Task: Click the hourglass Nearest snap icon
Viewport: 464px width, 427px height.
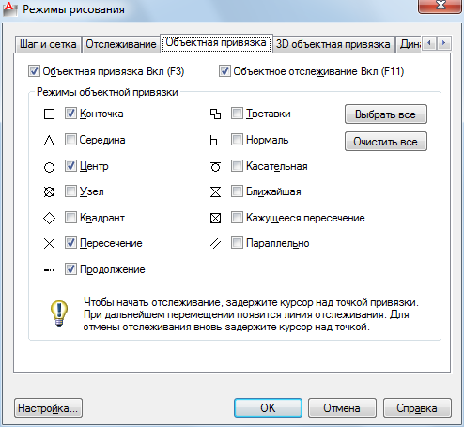Action: (x=215, y=191)
